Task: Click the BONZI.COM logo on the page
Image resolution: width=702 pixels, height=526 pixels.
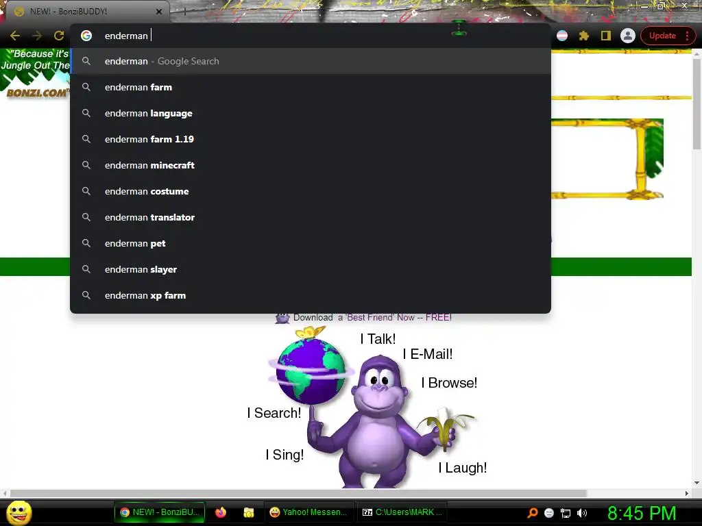Action: pyautogui.click(x=38, y=93)
